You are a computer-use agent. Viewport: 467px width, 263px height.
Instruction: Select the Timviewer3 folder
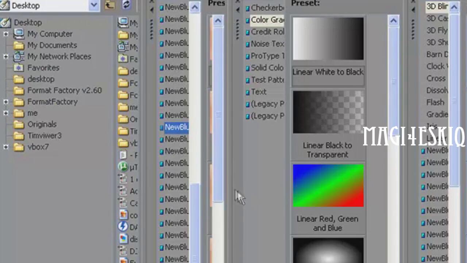click(44, 136)
